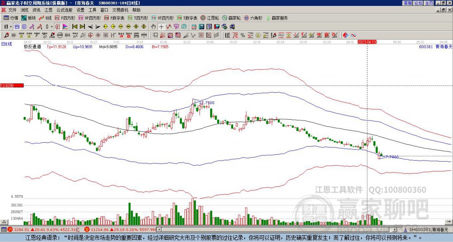This screenshot has height=242, width=453.
Task: Open the 江恩 menu
Action: pos(49,10)
